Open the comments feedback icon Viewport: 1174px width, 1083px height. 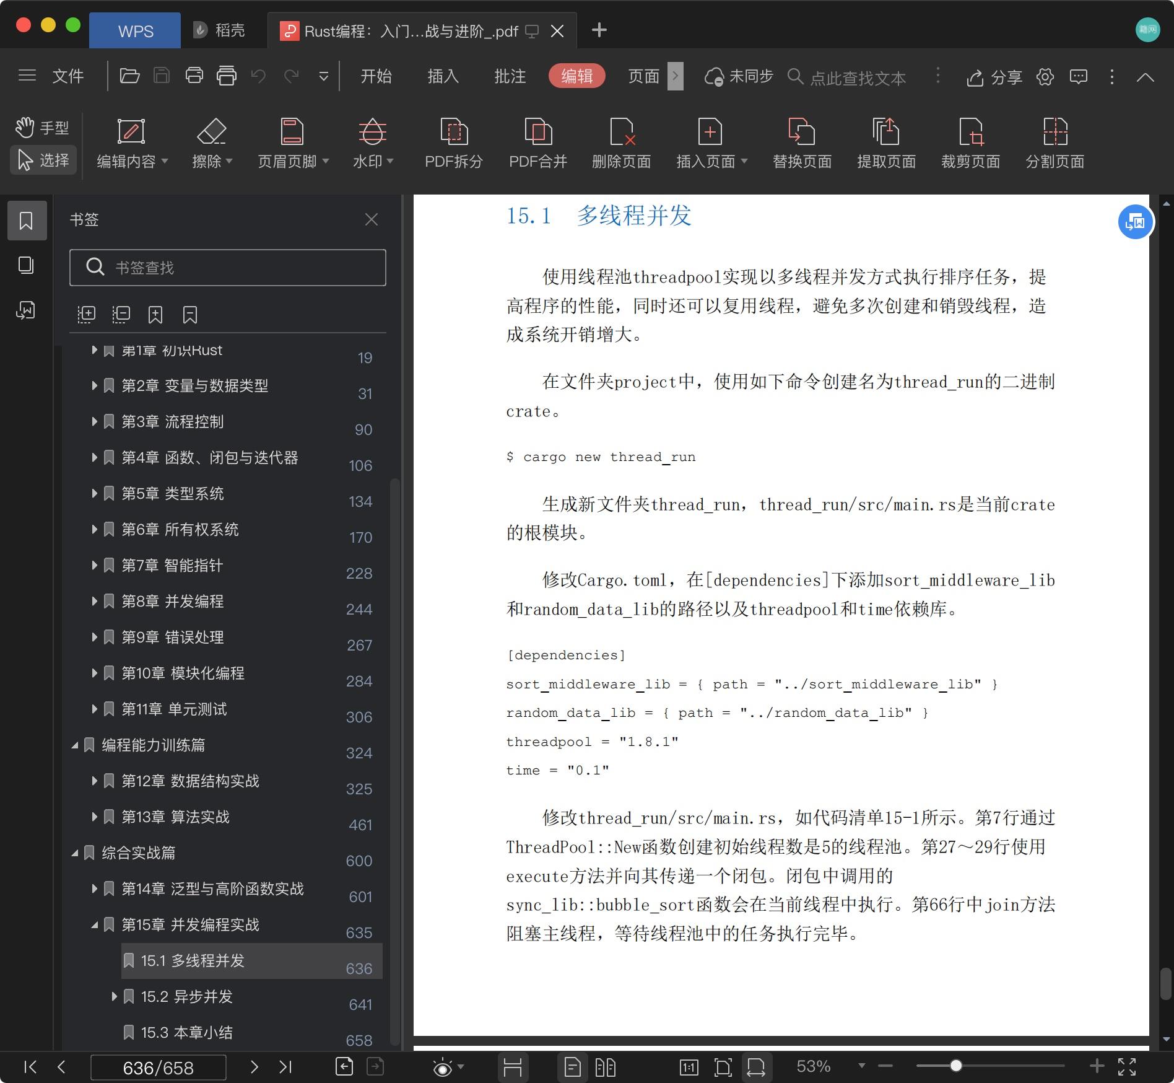click(x=1079, y=76)
